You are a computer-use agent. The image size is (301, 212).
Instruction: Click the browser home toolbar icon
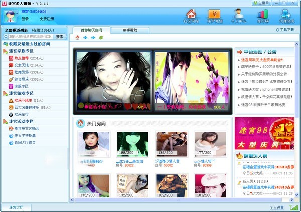coord(77,37)
